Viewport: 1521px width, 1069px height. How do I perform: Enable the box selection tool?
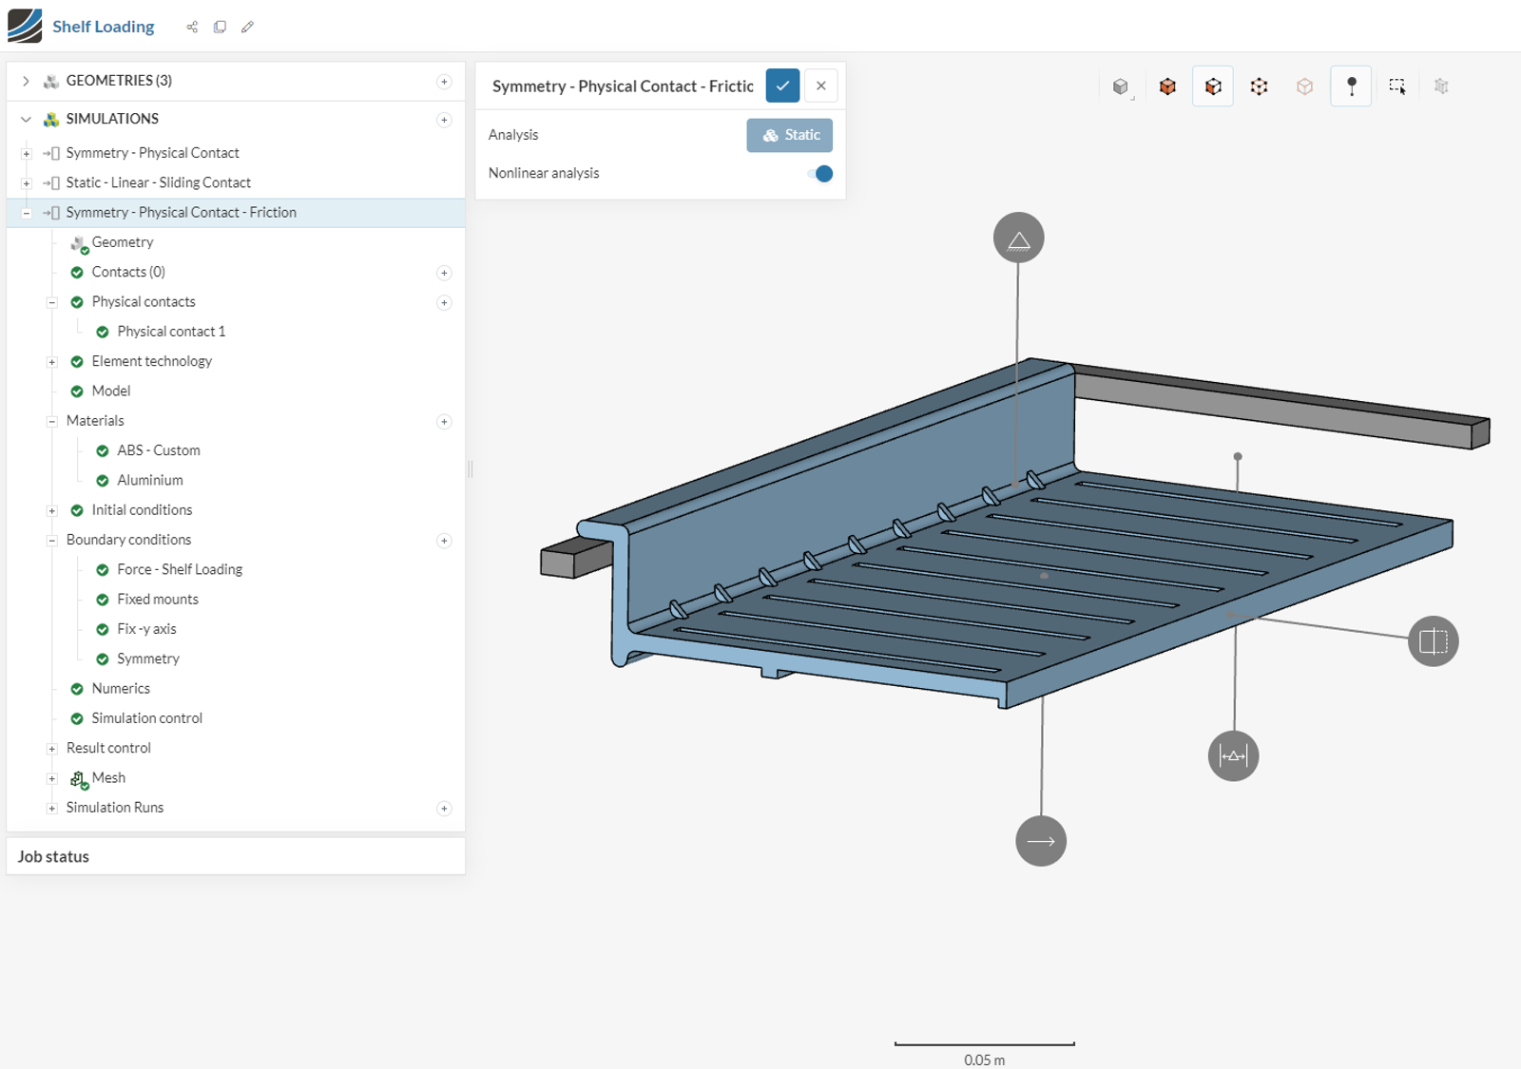1397,86
